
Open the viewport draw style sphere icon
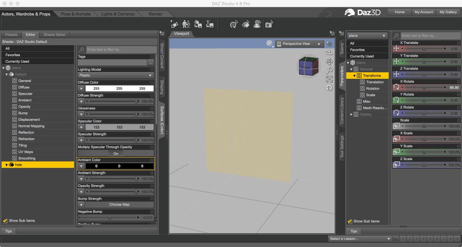pyautogui.click(x=270, y=43)
